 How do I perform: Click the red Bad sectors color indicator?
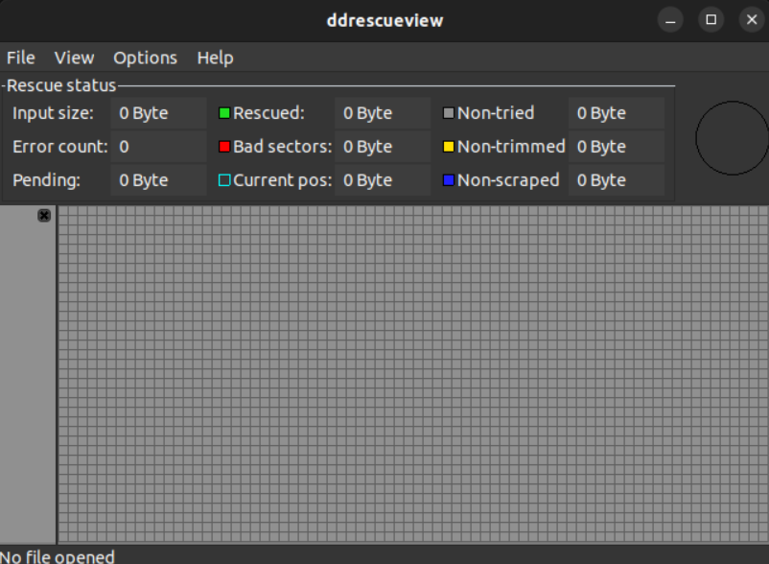pos(224,147)
